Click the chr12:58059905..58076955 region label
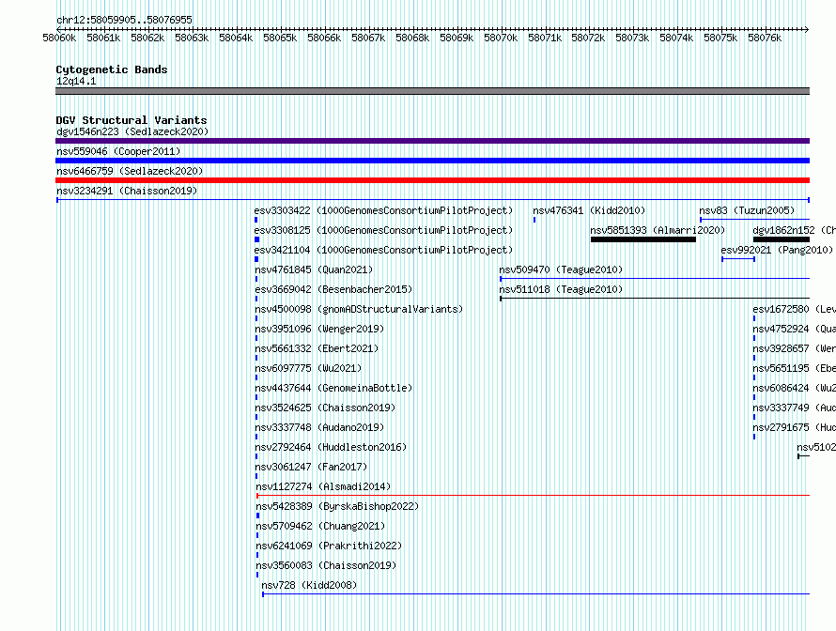 [124, 20]
